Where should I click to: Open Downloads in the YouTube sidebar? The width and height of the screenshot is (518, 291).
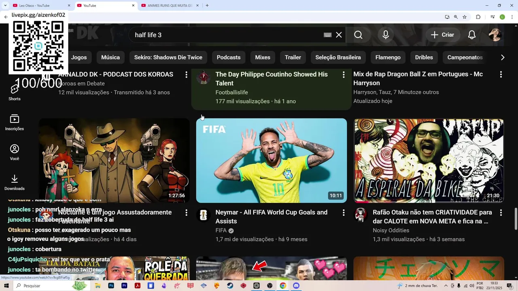(15, 183)
